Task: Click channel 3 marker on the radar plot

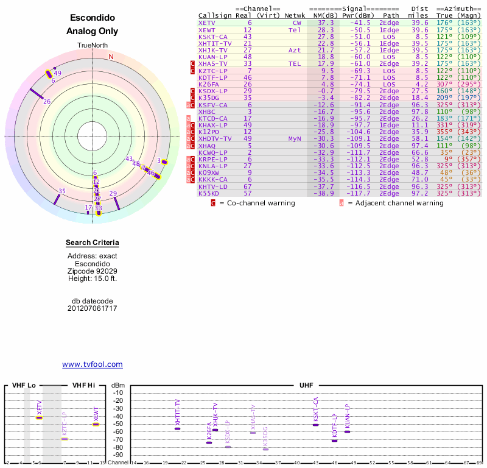Action: 164,162
